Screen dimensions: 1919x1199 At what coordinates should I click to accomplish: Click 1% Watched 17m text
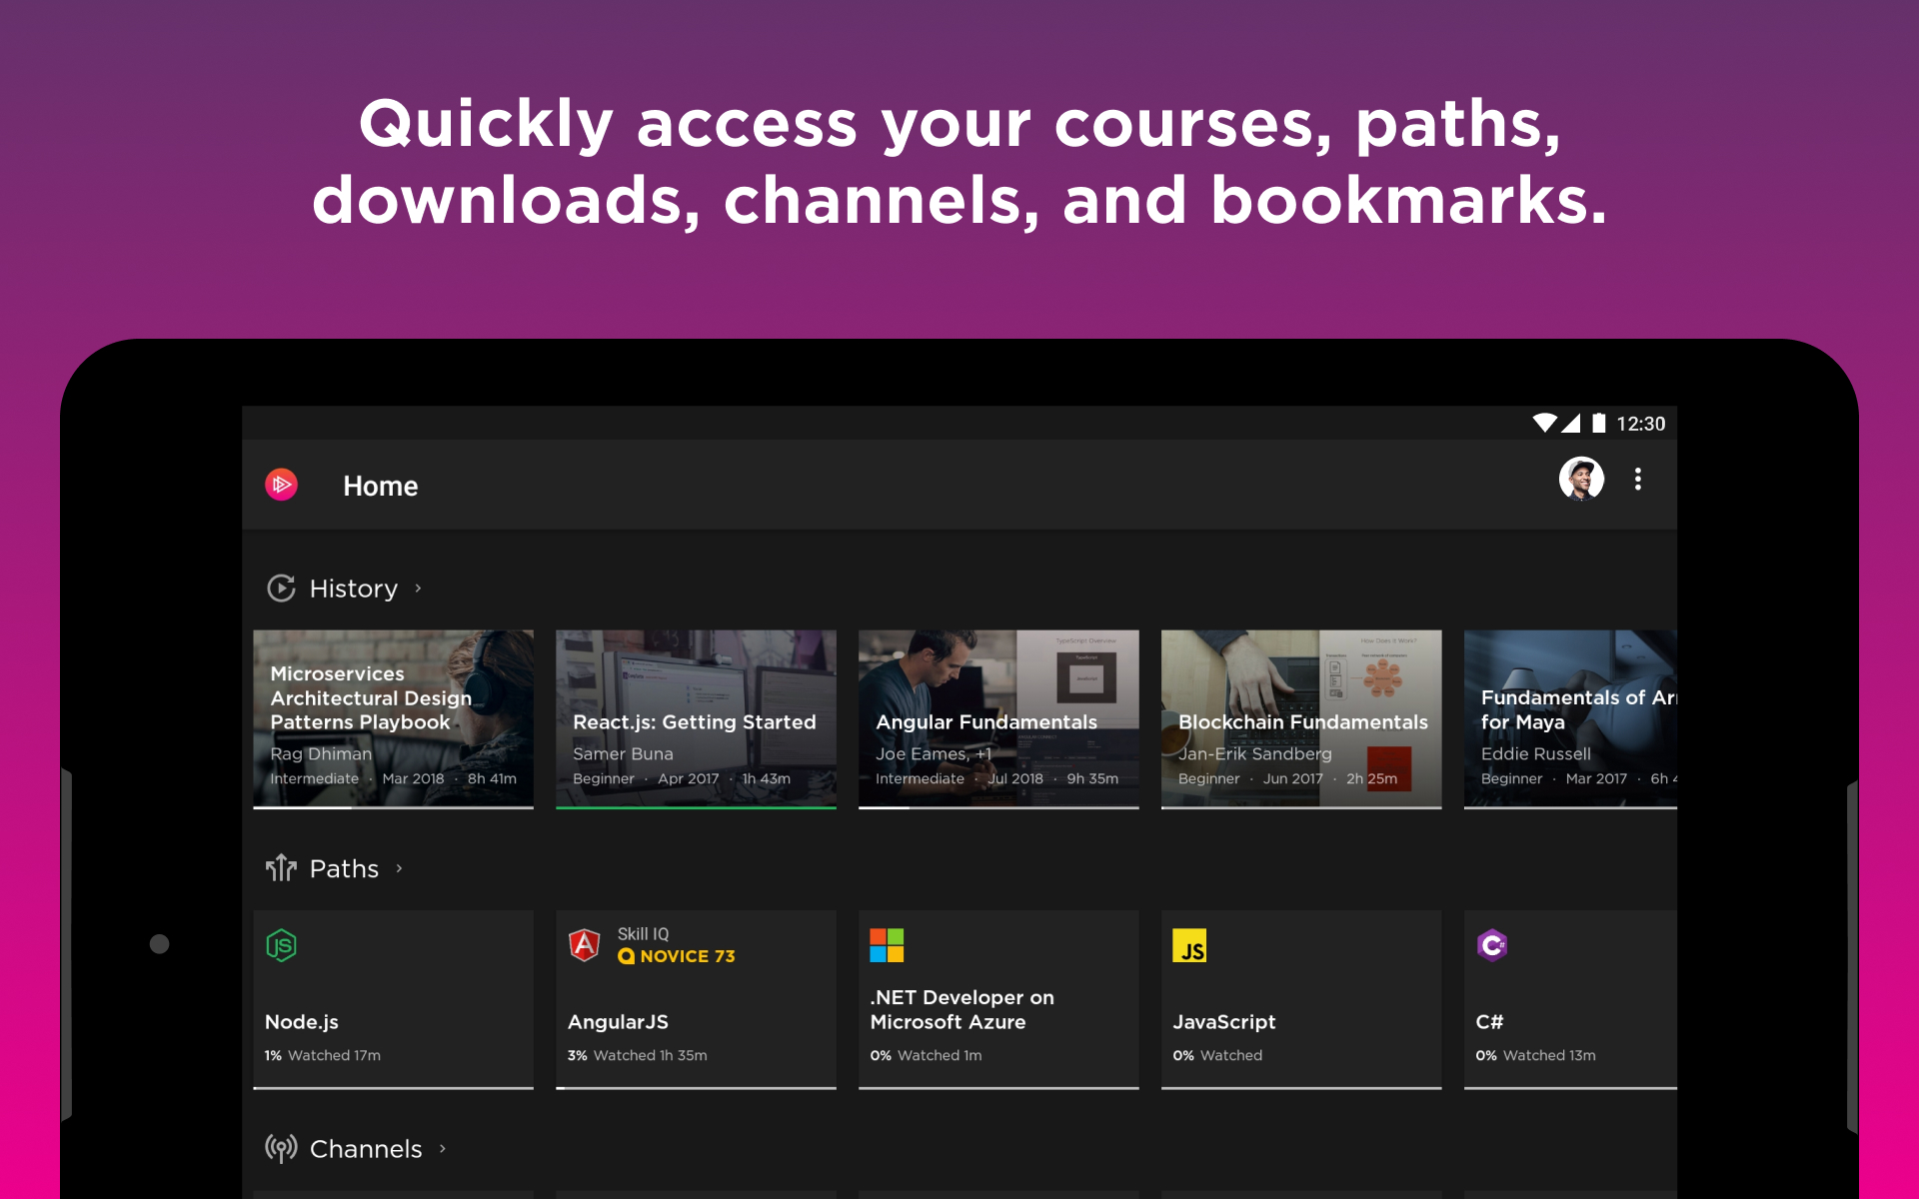click(x=323, y=1055)
